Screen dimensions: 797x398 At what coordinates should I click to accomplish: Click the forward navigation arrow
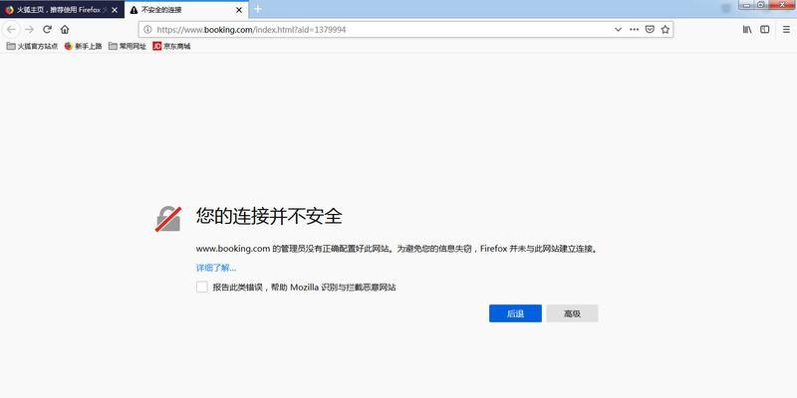[x=29, y=30]
